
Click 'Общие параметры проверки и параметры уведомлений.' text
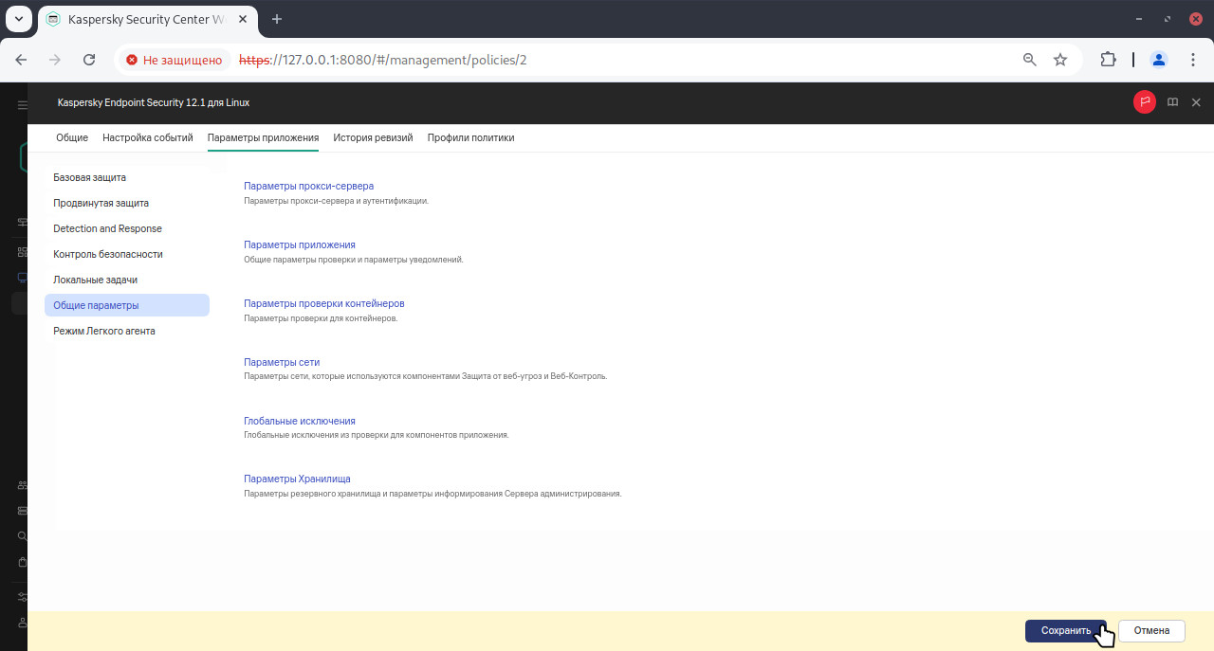(x=354, y=260)
